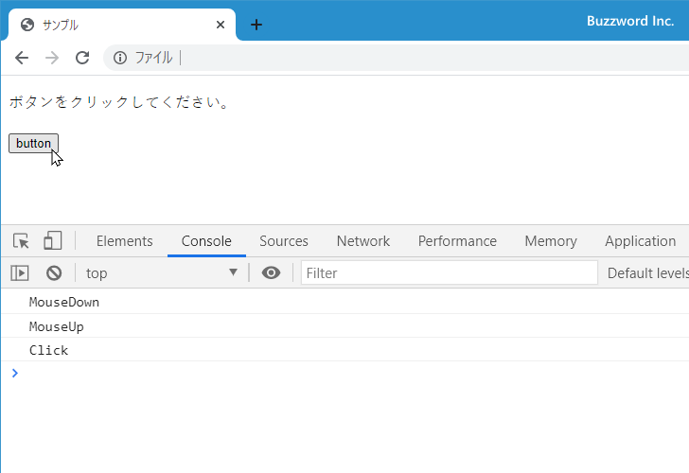Viewport: 689px width, 473px height.
Task: Switch to the Network tab
Action: pos(363,241)
